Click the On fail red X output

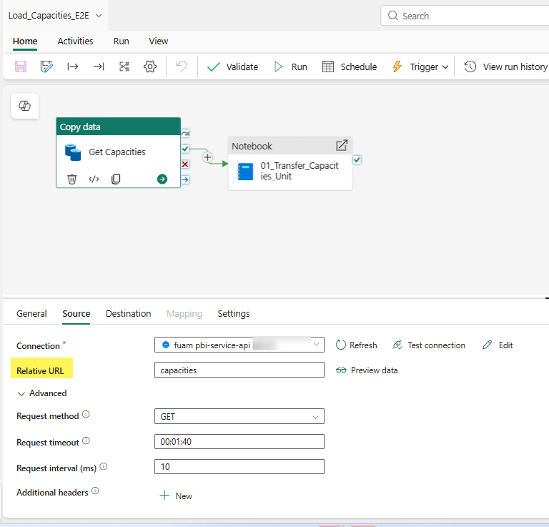coord(185,164)
